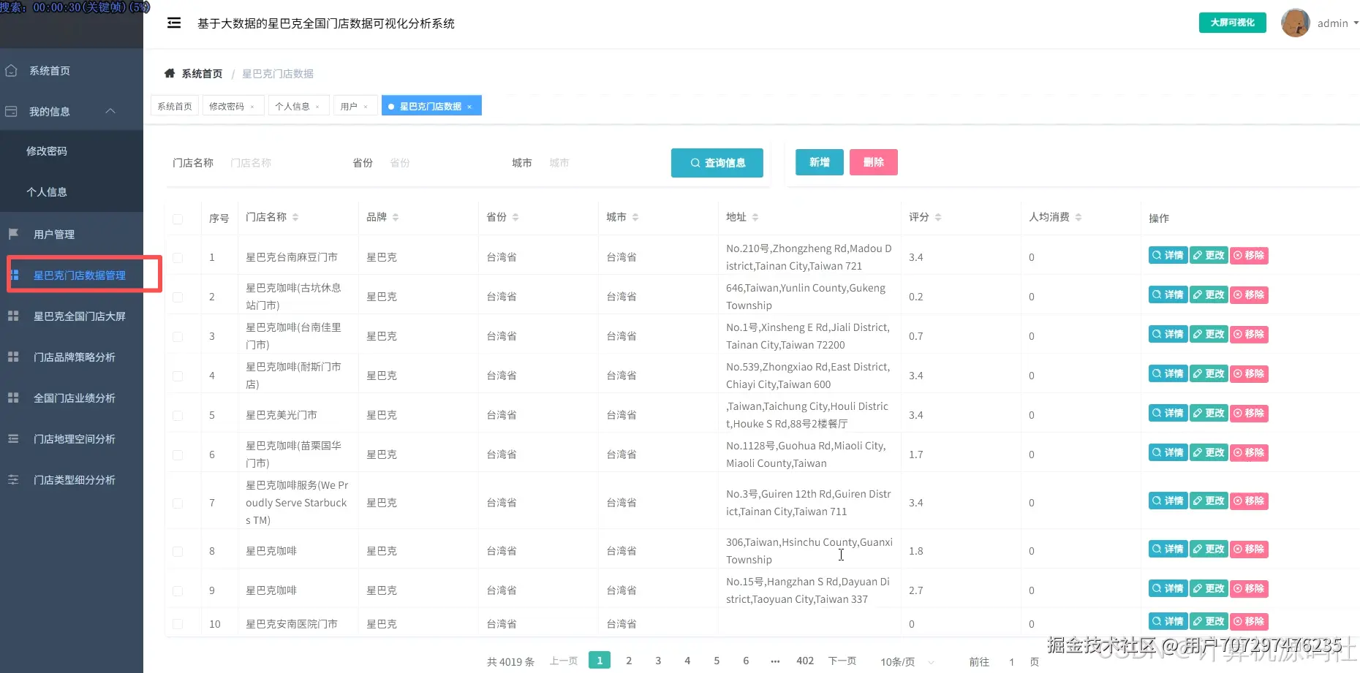Check the row 4 耐斯门市店 checkbox
Screen dimensions: 1360x673
pos(178,376)
